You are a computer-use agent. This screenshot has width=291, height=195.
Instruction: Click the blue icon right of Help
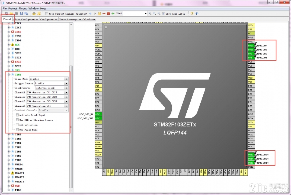pos(197,14)
